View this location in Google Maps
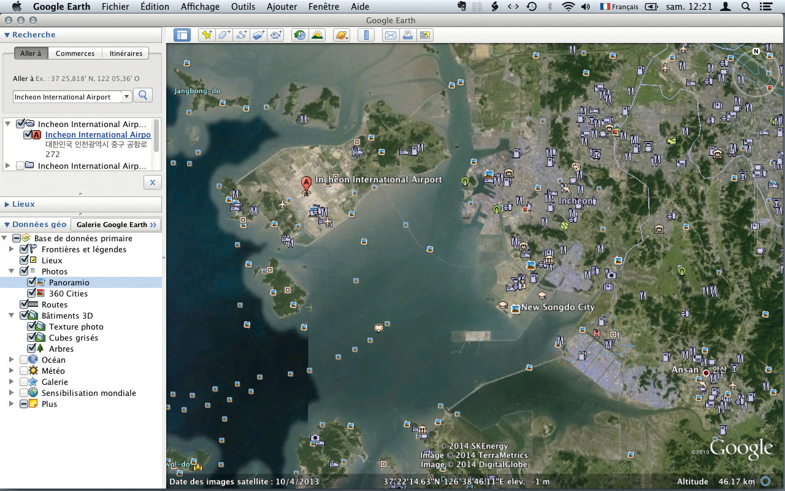Viewport: 785px width, 491px height. point(424,35)
